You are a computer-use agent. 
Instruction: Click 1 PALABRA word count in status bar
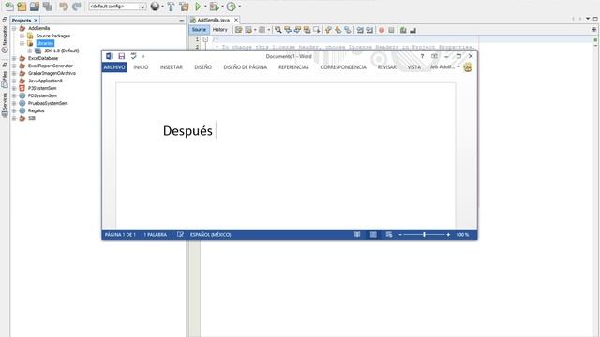point(156,235)
